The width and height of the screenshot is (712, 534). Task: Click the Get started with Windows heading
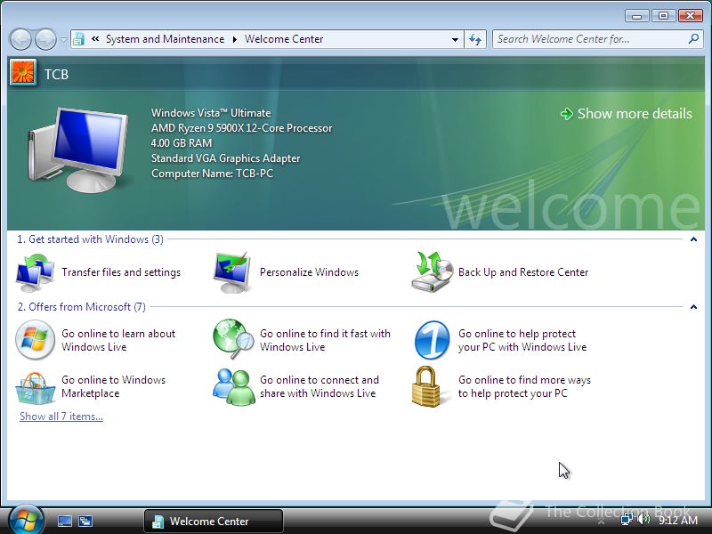tap(91, 239)
